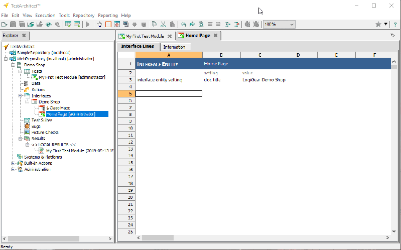Click the pointing hand identify tool icon
This screenshot has width=401, height=250.
click(x=99, y=24)
